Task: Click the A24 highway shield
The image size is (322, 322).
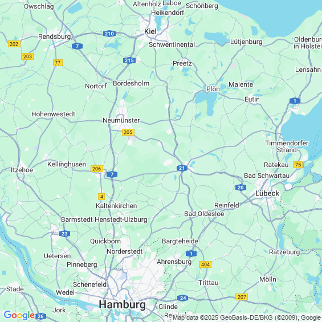Action: pyautogui.click(x=183, y=298)
